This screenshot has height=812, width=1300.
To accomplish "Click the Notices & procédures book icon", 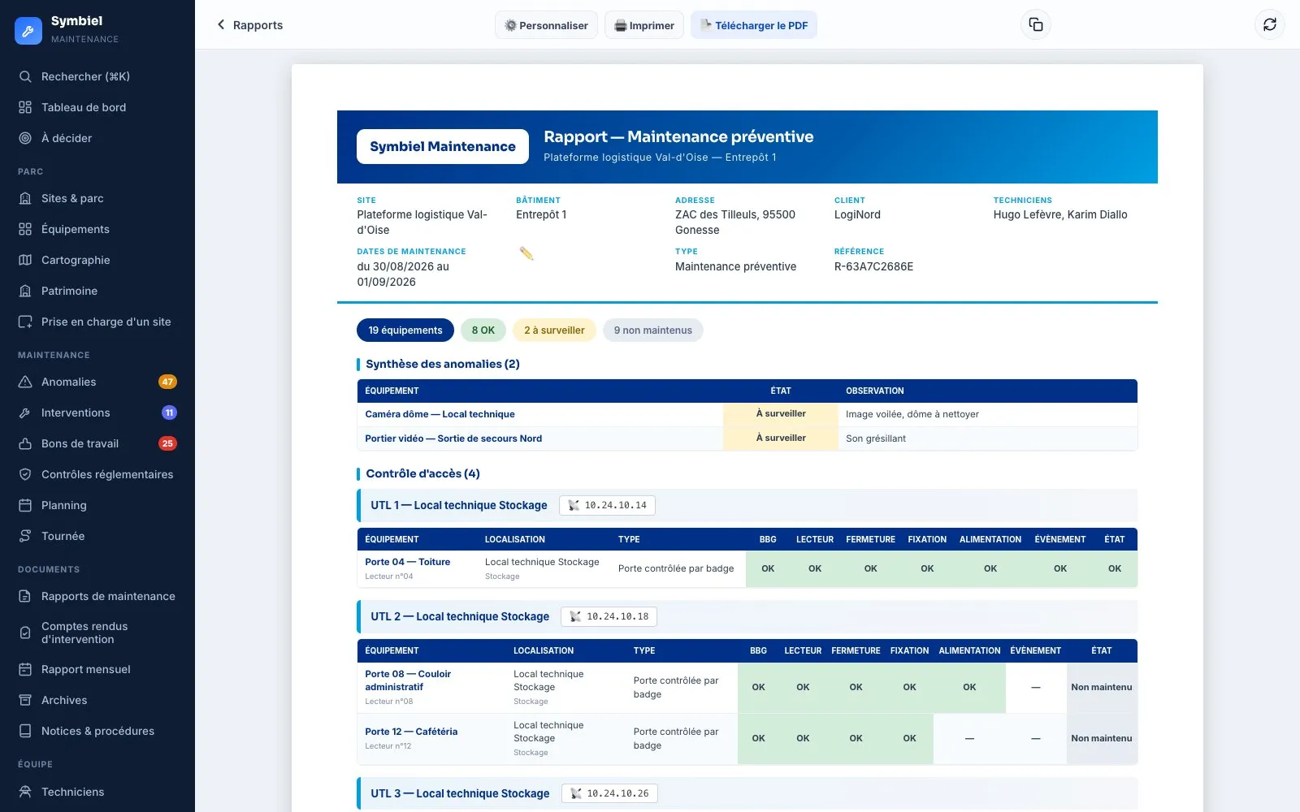I will coord(25,731).
